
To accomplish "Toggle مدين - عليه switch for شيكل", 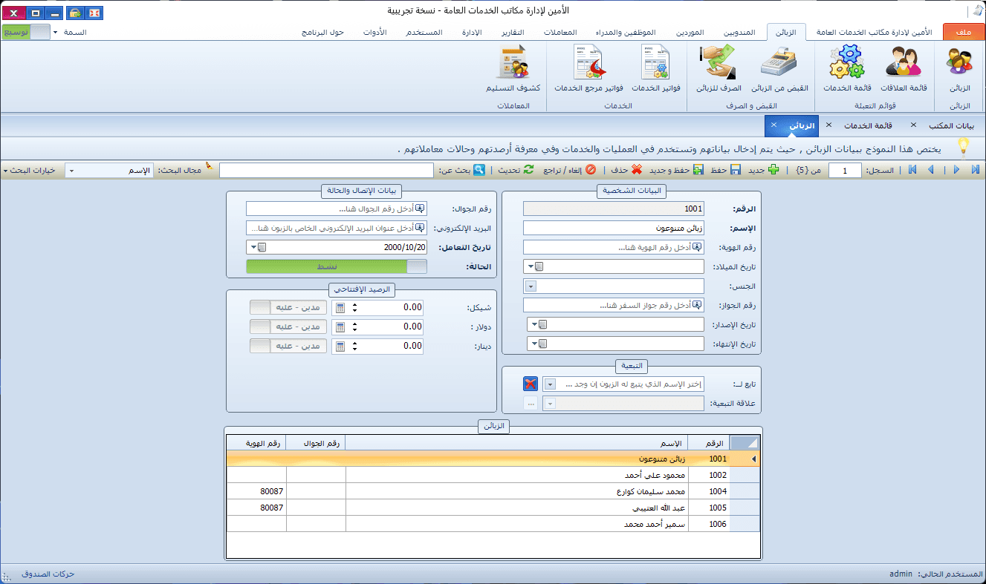I will (x=288, y=307).
